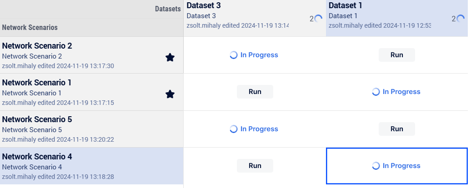Toggle favorite star on Network Scenario 1
471x188 pixels.
coord(170,94)
